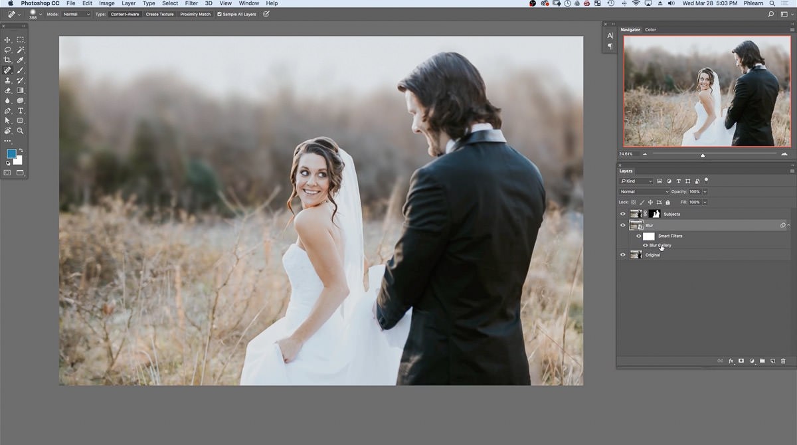Add a layer mask icon
The image size is (797, 445).
coord(741,361)
